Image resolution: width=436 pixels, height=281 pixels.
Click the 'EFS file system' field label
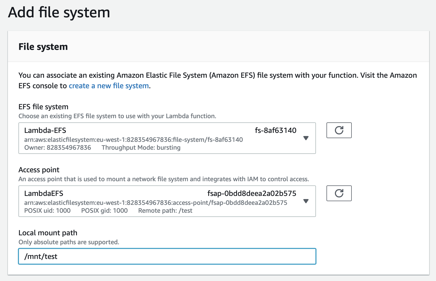pyautogui.click(x=43, y=107)
